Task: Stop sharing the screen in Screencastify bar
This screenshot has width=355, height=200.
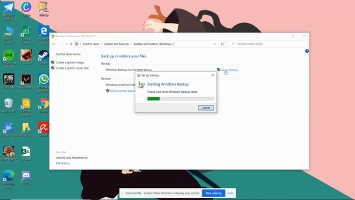Action: 213,193
